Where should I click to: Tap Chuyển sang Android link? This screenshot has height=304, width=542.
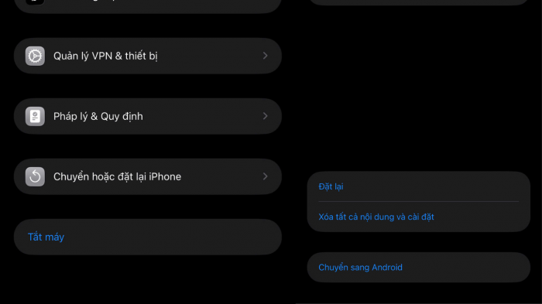(360, 268)
